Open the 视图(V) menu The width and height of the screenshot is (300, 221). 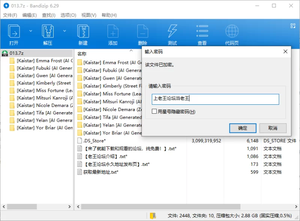[89, 15]
